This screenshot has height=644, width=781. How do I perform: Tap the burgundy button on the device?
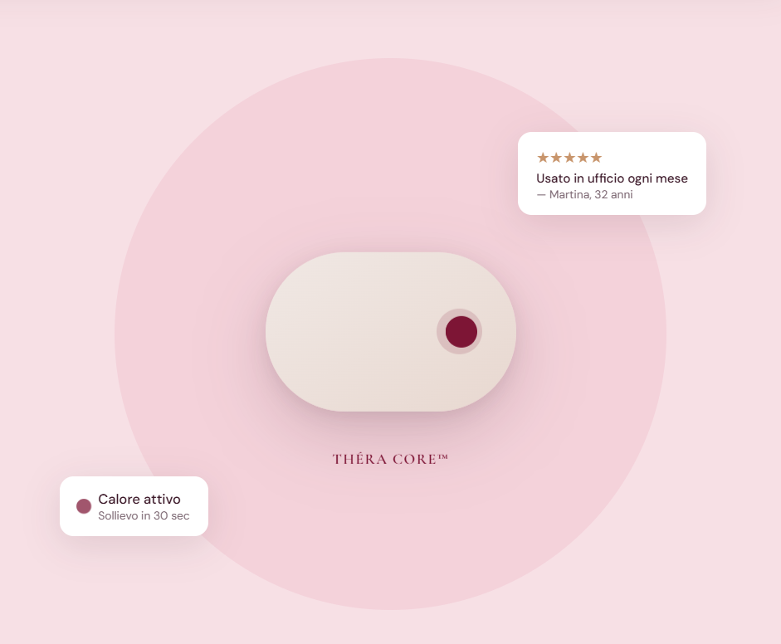461,332
